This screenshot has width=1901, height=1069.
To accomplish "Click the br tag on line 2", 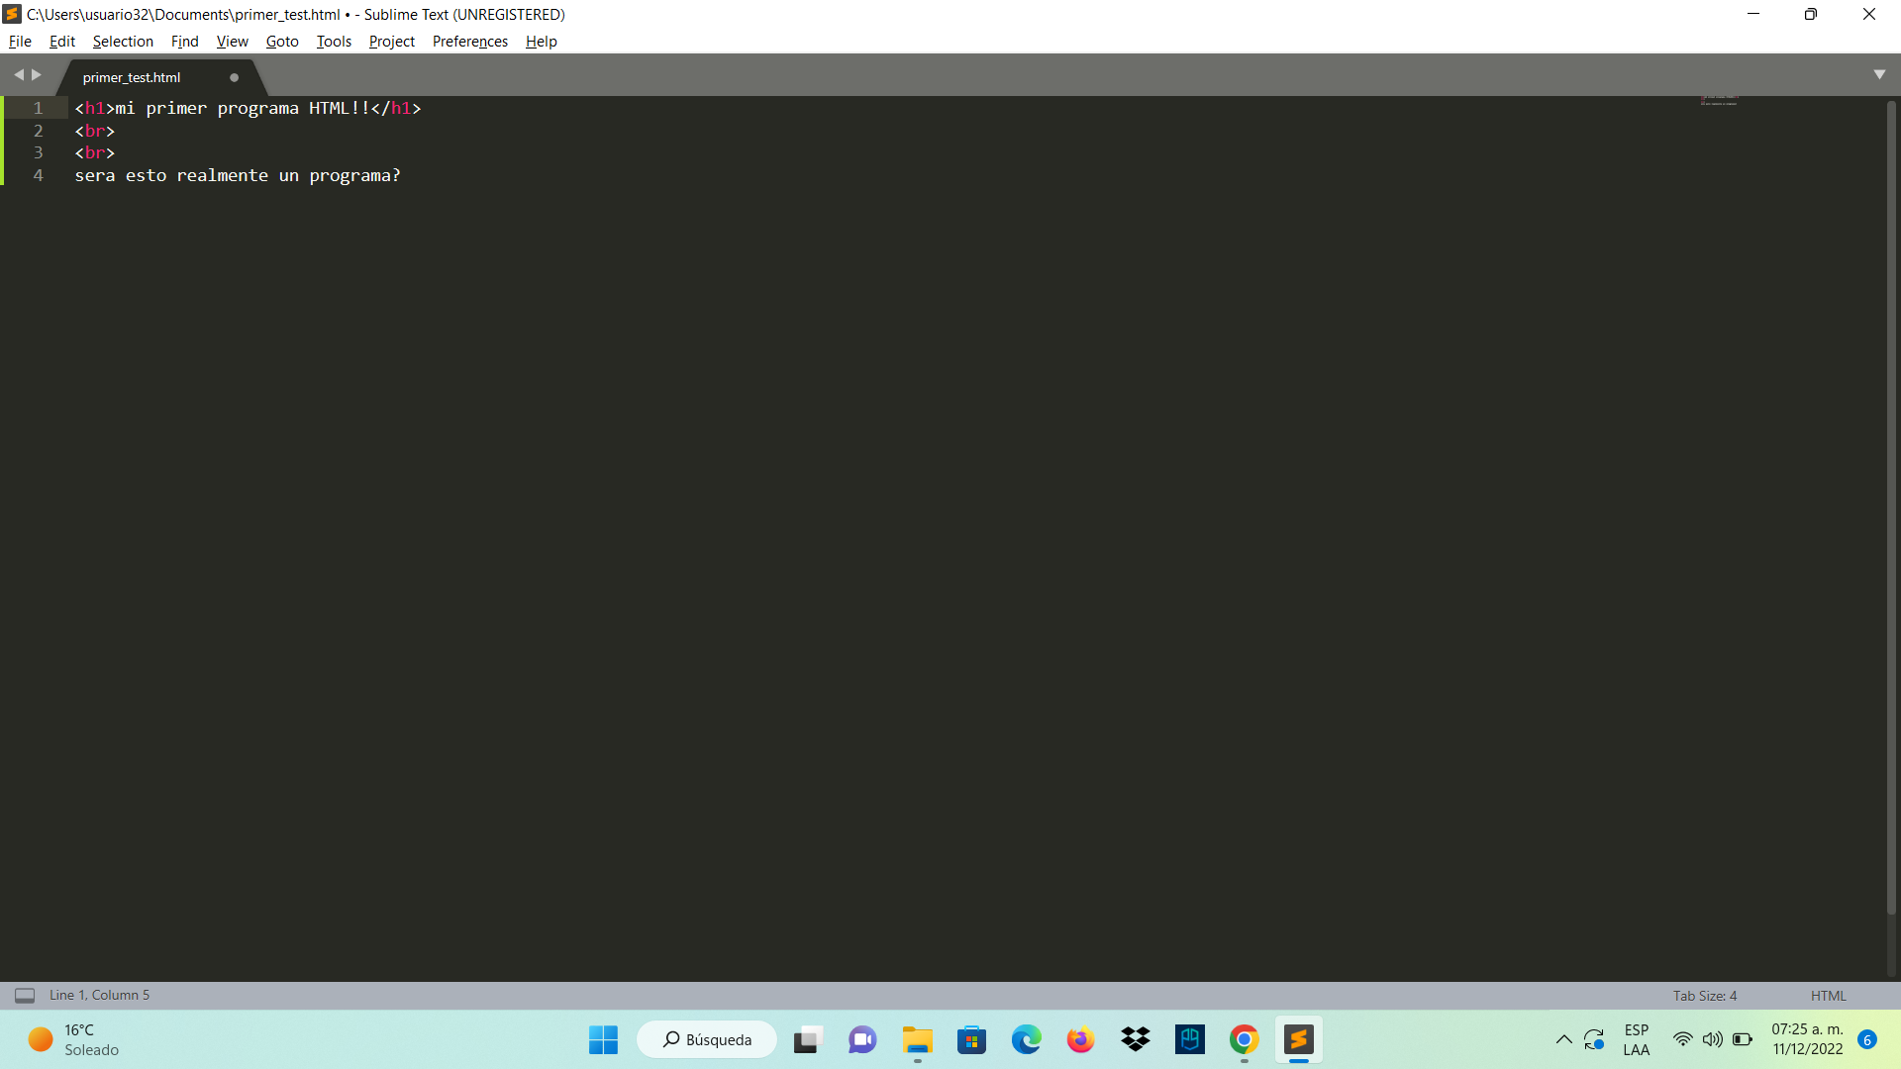I will pos(95,131).
